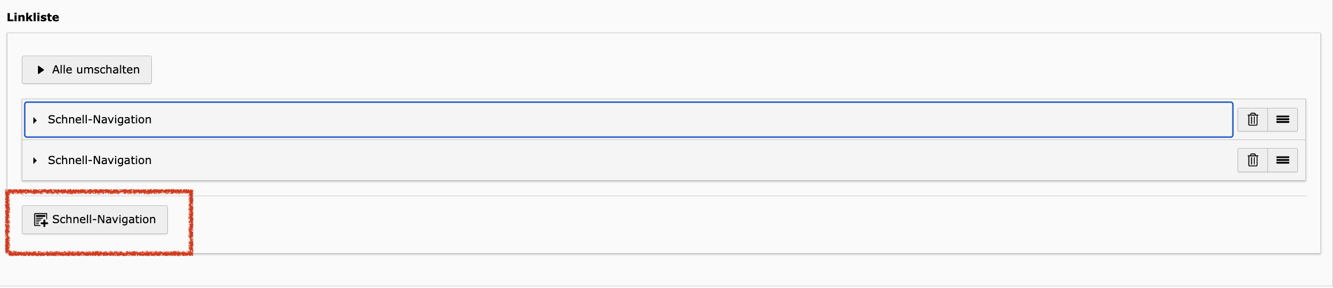
Task: Toggle all entries with Alle umschalten
Action: (87, 70)
